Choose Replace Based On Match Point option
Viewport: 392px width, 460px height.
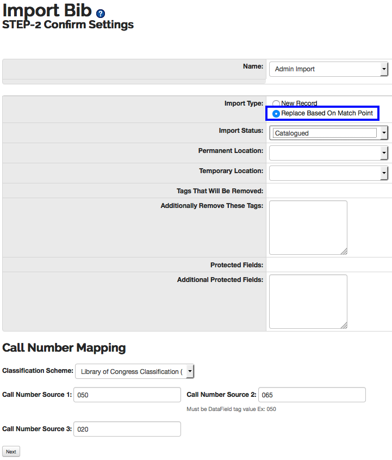276,113
